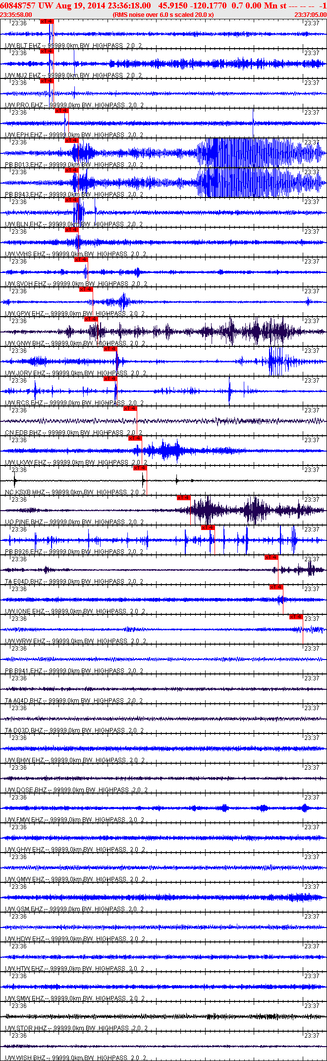Click the end time 23:37:05.00 label
Screen dimensions: 327x1061
click(x=310, y=15)
